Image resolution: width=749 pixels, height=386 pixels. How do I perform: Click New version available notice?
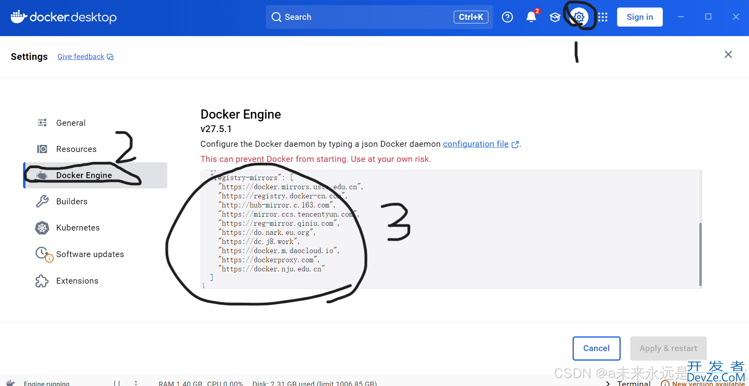[703, 383]
